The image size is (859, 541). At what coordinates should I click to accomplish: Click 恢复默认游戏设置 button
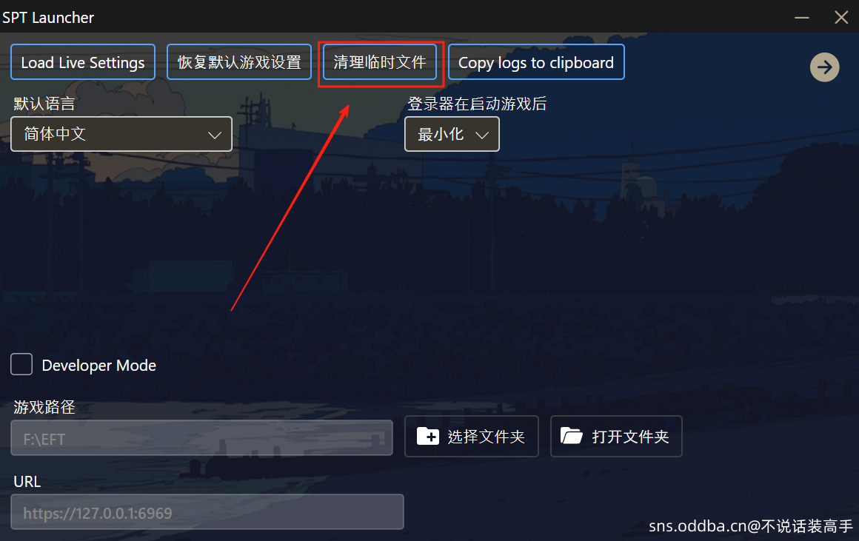tap(239, 62)
